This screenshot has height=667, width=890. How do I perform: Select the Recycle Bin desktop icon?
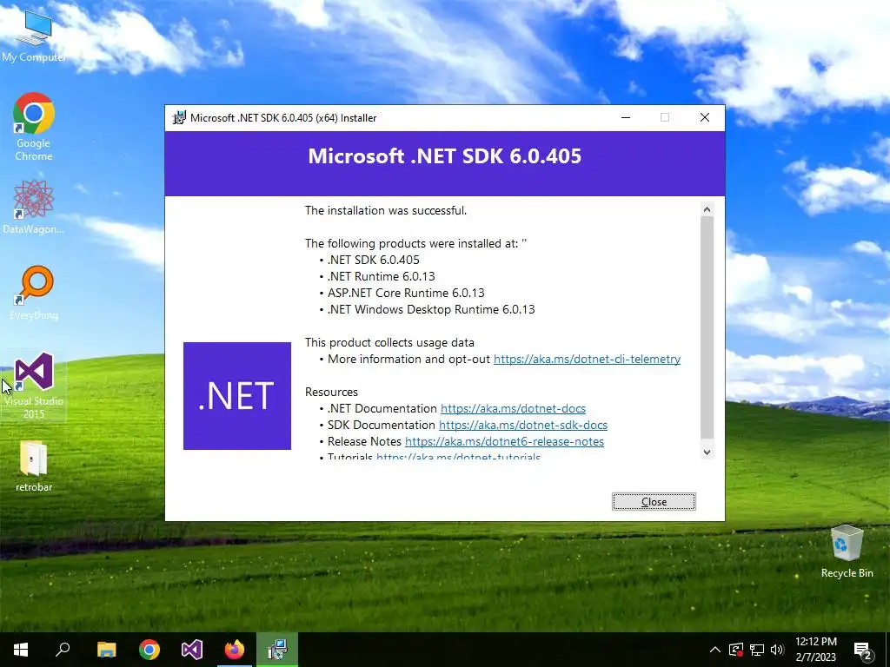tap(847, 551)
